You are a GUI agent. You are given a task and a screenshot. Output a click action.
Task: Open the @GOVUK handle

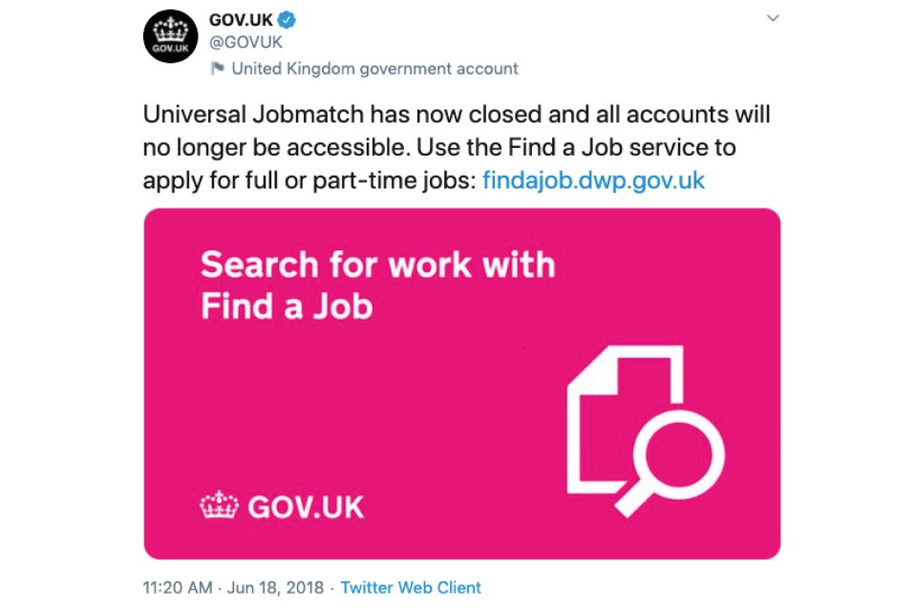point(245,42)
